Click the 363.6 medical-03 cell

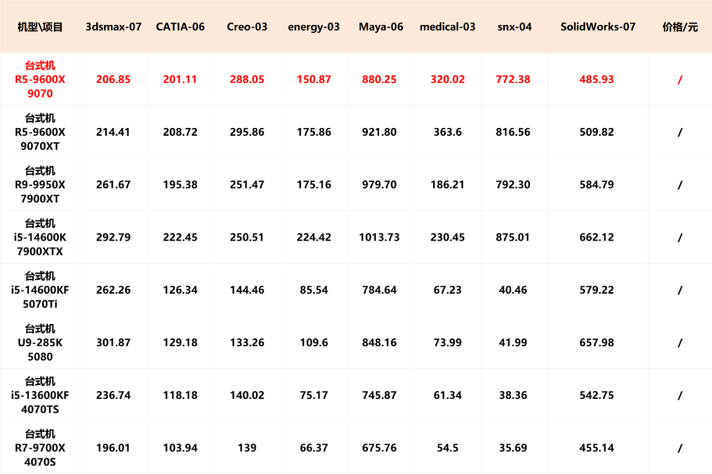coord(447,132)
